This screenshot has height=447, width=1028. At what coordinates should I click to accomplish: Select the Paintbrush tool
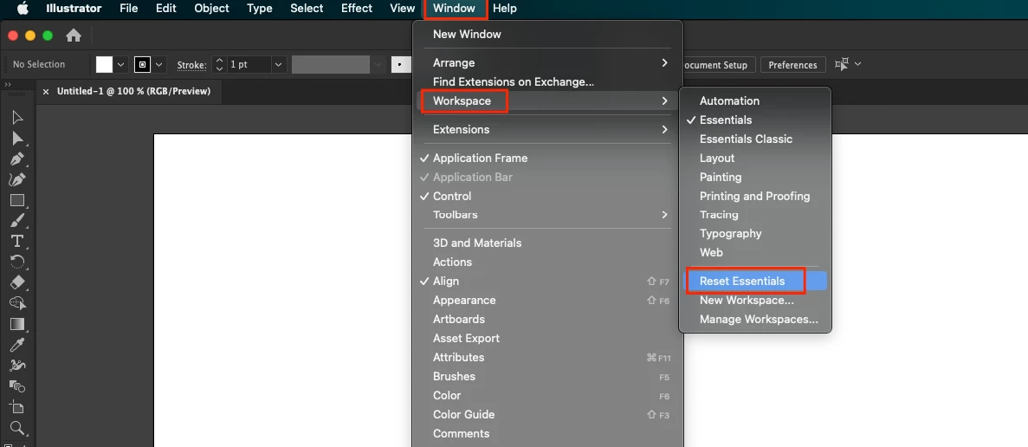click(17, 221)
